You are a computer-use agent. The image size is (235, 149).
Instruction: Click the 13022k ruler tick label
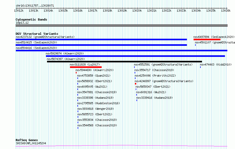click(x=167, y=11)
